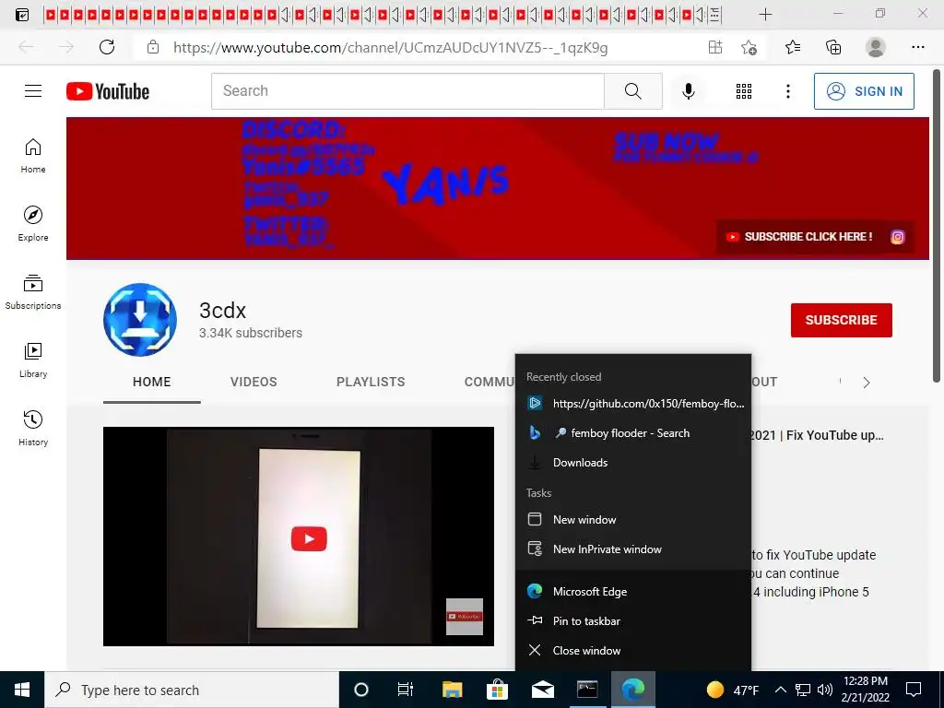Click SUBSCRIBE CLICK HERE banner link
Viewport: 944px width, 708px height.
click(x=800, y=237)
